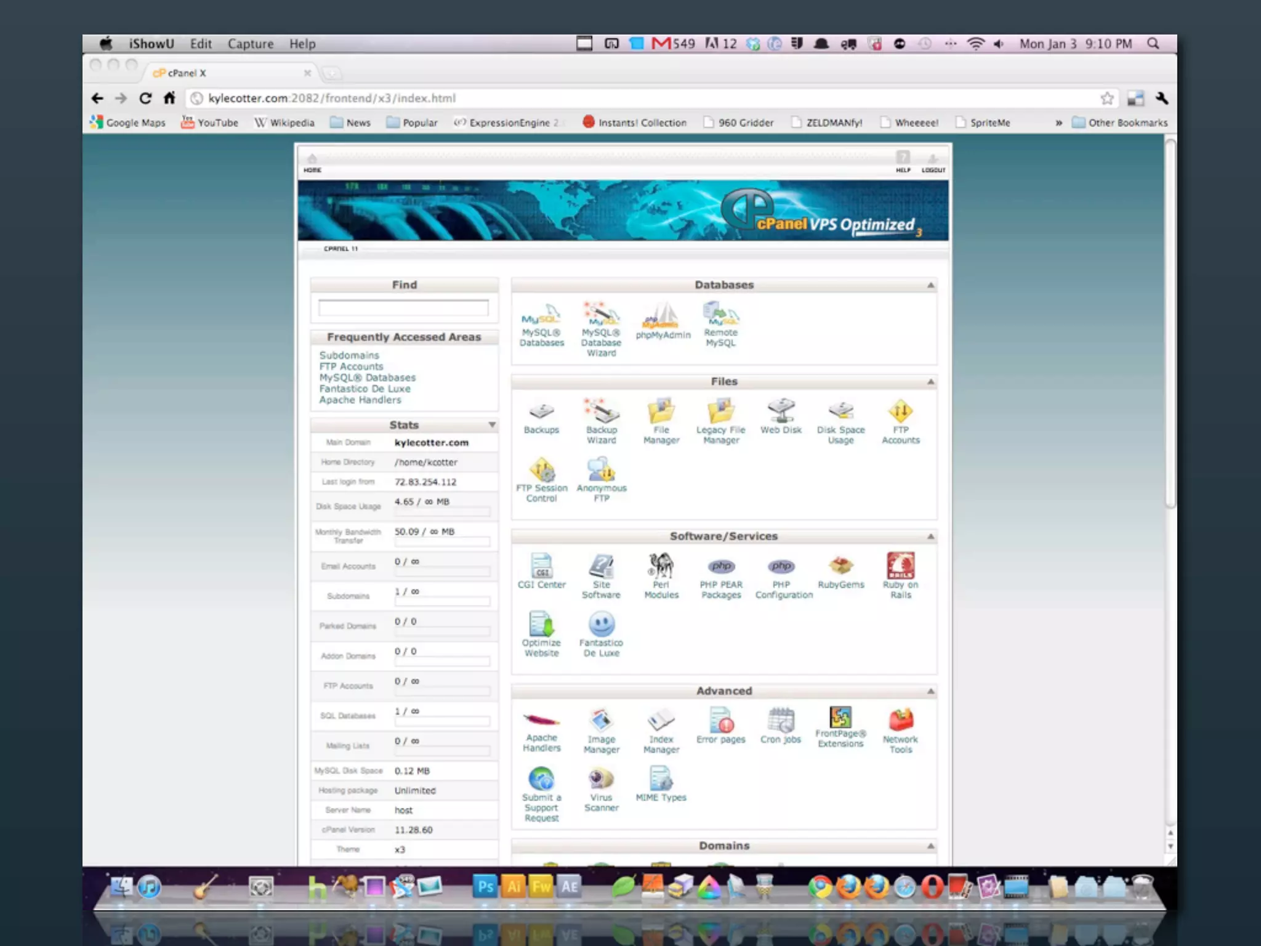Collapse the Stats panel arrow
Viewport: 1261px width, 946px height.
492,425
